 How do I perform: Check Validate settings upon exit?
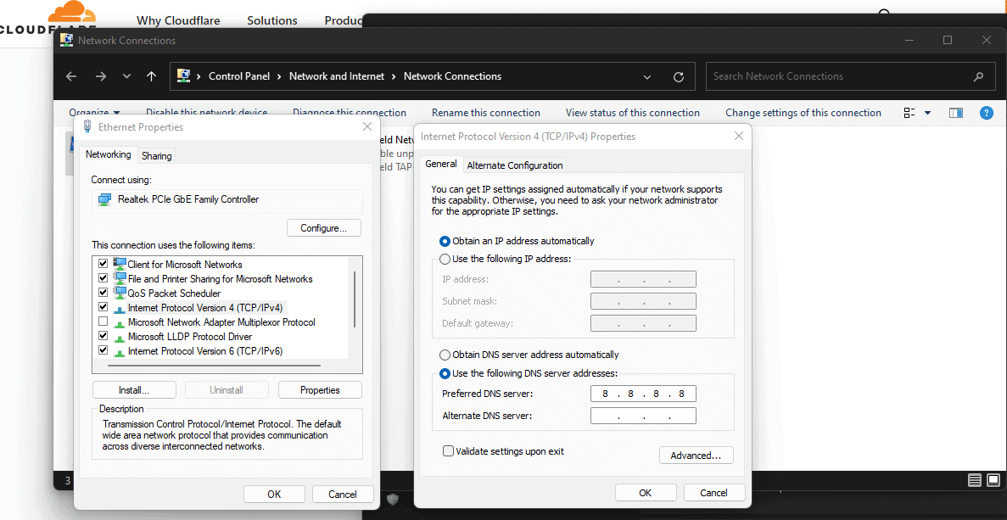click(448, 450)
